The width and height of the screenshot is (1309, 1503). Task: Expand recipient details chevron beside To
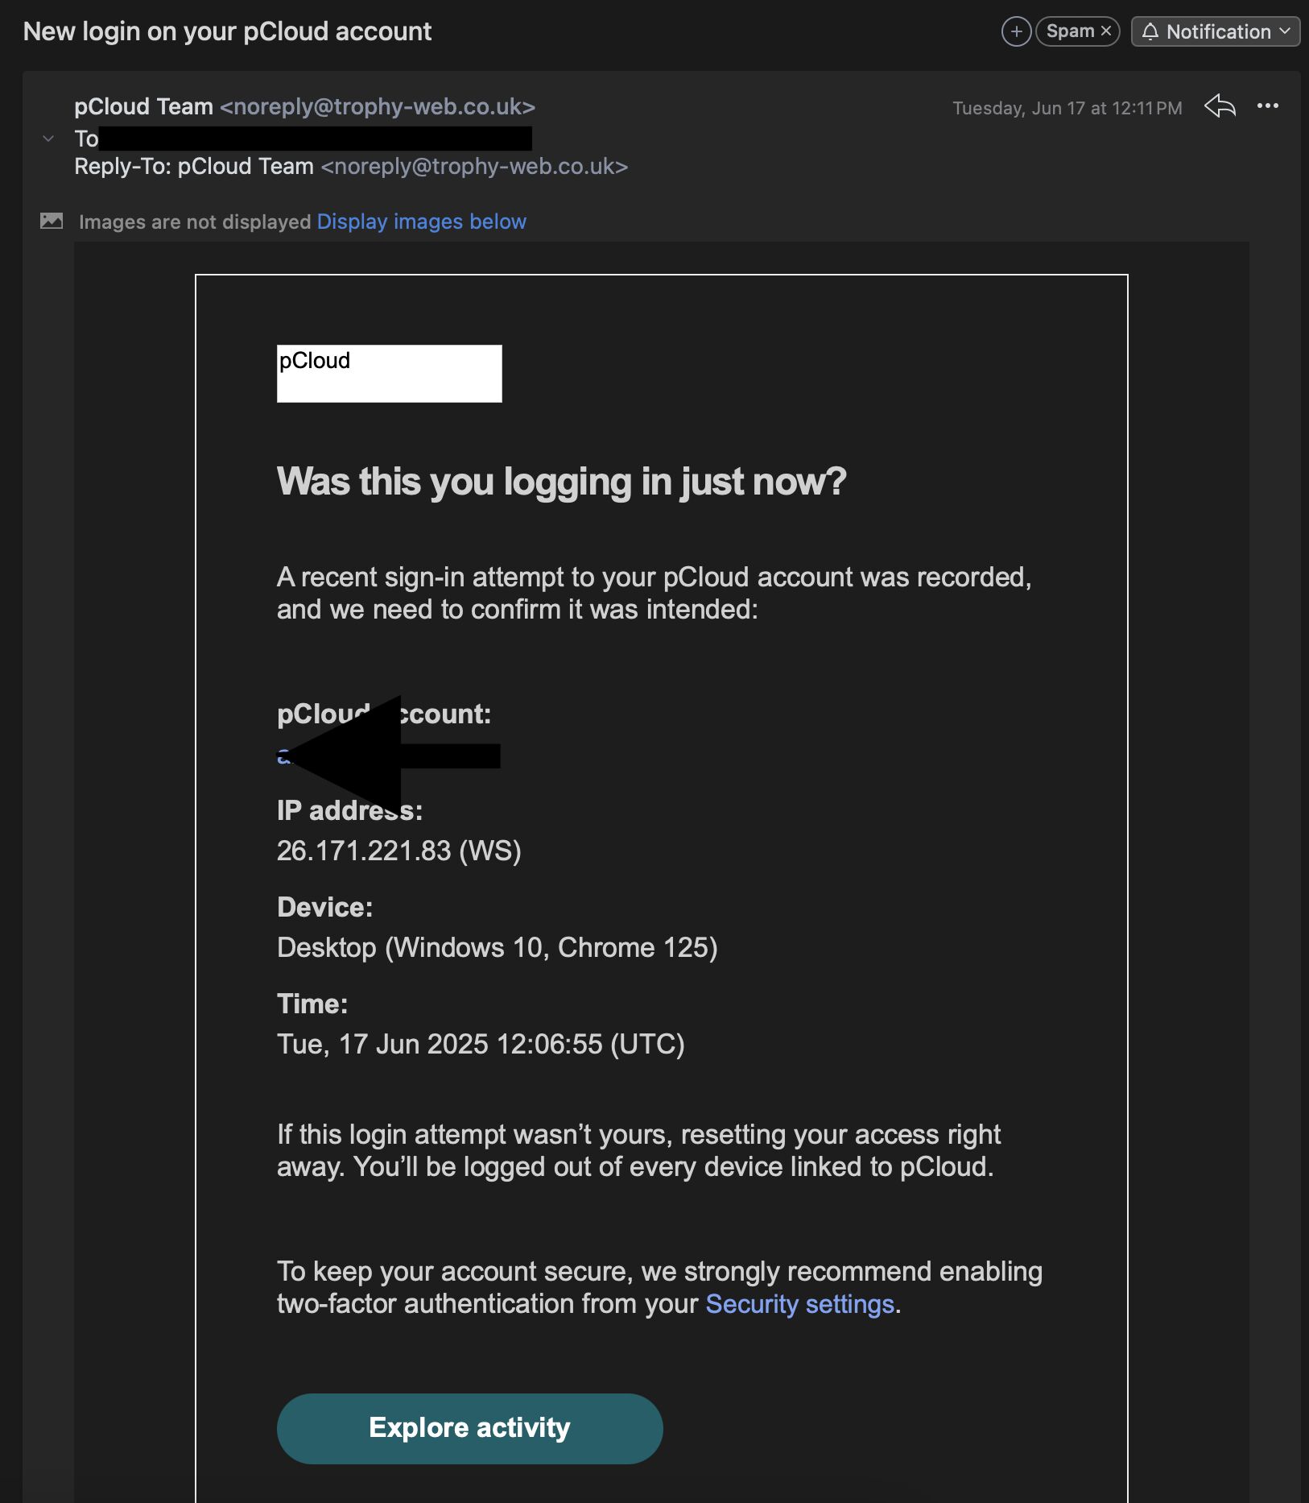click(x=48, y=139)
